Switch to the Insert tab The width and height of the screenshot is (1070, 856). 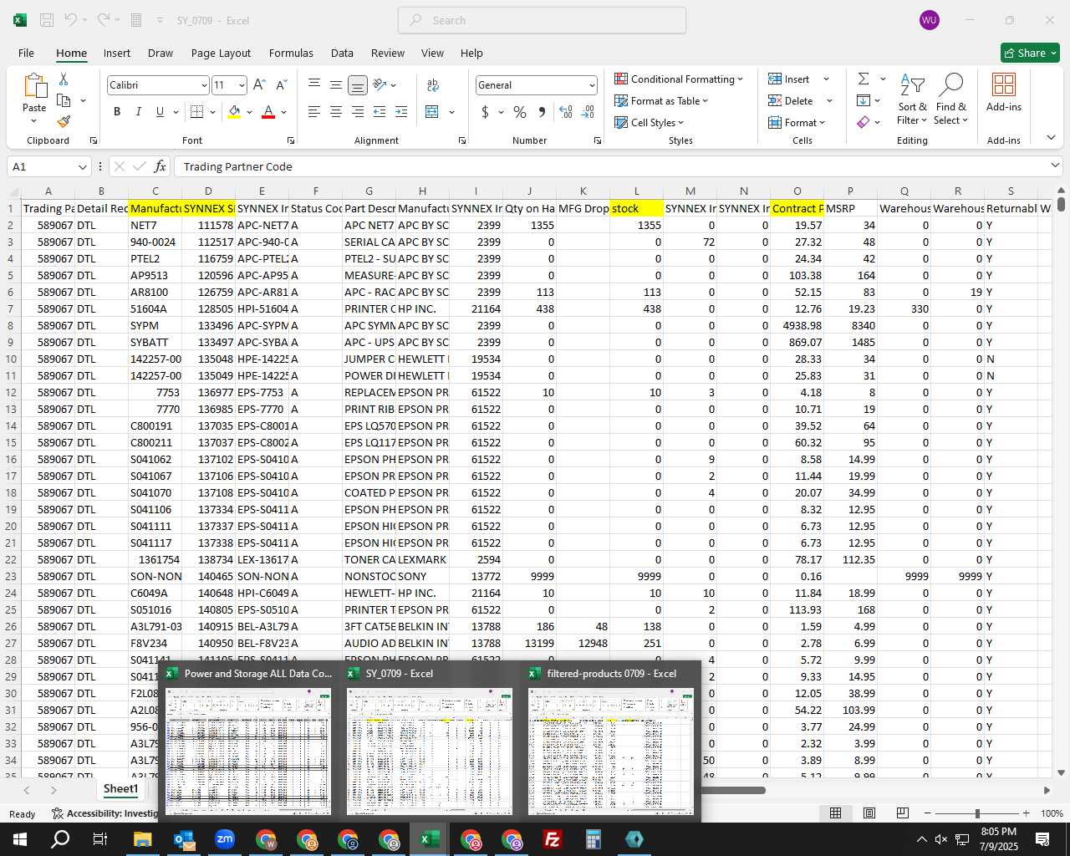(117, 53)
